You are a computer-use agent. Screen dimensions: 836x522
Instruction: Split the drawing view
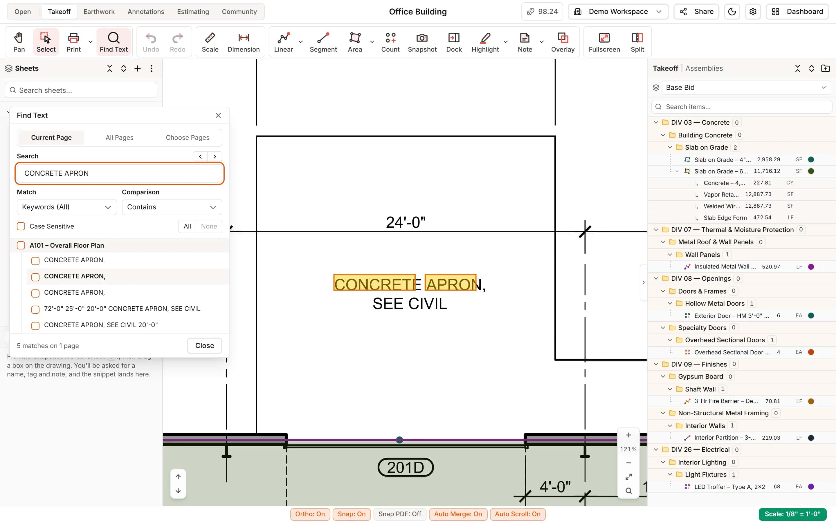[637, 42]
